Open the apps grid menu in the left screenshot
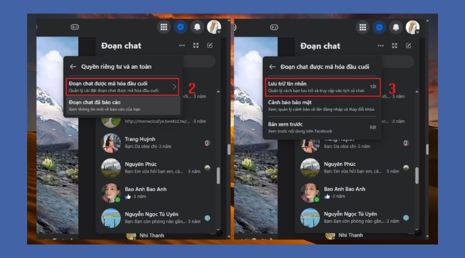465x258 pixels. (164, 28)
